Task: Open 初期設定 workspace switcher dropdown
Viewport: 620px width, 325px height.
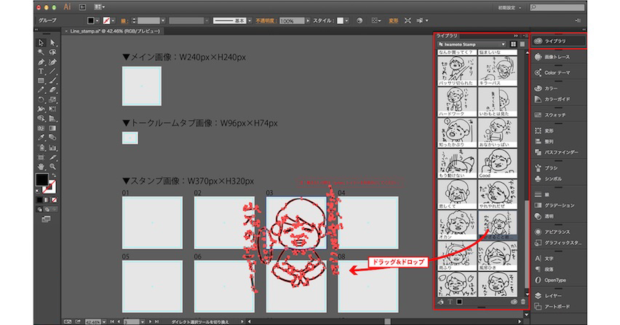Action: click(x=509, y=7)
